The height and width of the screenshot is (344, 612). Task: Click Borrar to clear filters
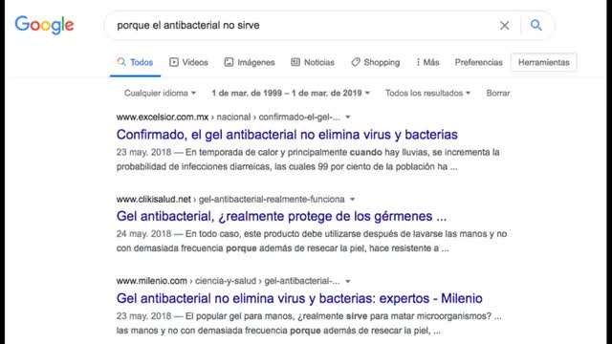[498, 94]
